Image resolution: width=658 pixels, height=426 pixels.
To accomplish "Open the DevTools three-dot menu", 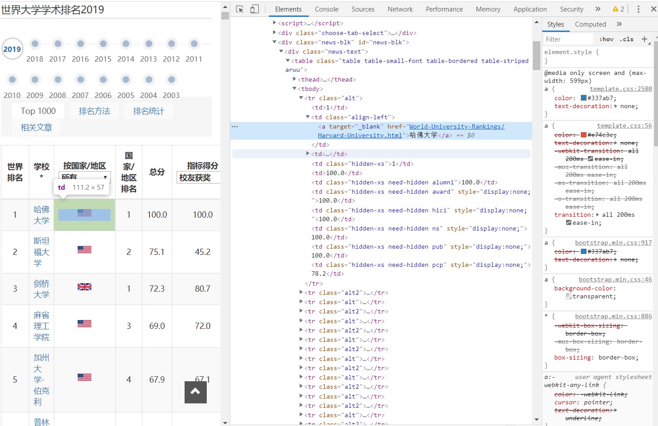I will pos(638,9).
